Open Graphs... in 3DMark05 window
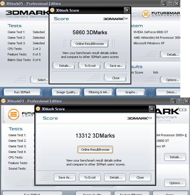Screen dimensions: 190x195 (x=131, y=92)
